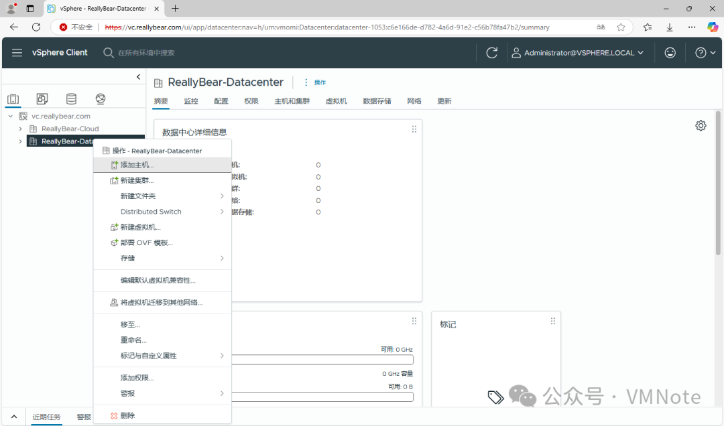Image resolution: width=724 pixels, height=426 pixels.
Task: Open the 新建文件夹 submenu
Action: (x=162, y=196)
